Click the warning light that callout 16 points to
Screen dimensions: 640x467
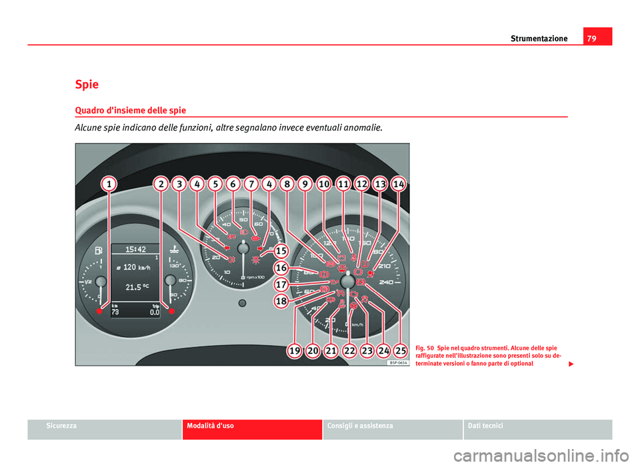(x=324, y=274)
